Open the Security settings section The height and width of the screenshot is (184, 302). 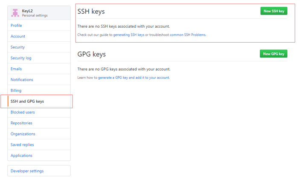tap(18, 47)
